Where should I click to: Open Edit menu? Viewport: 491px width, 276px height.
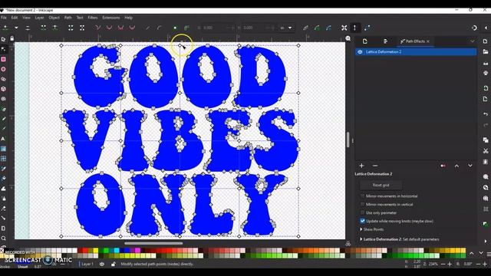tap(15, 18)
